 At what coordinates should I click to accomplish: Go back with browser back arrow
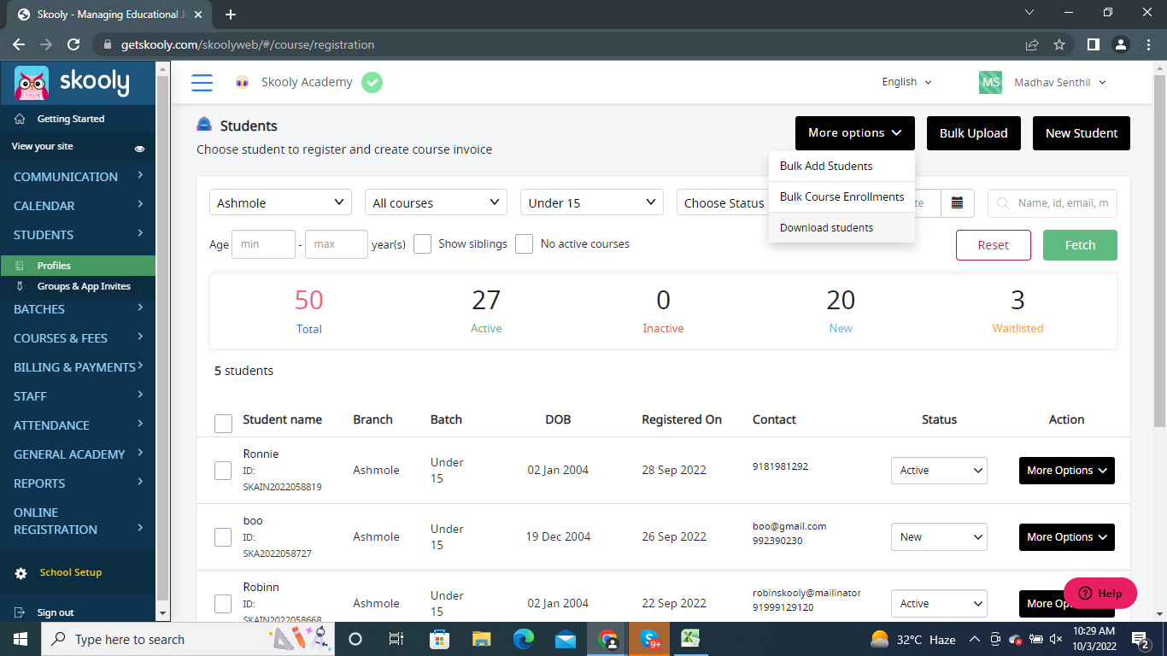(x=19, y=44)
